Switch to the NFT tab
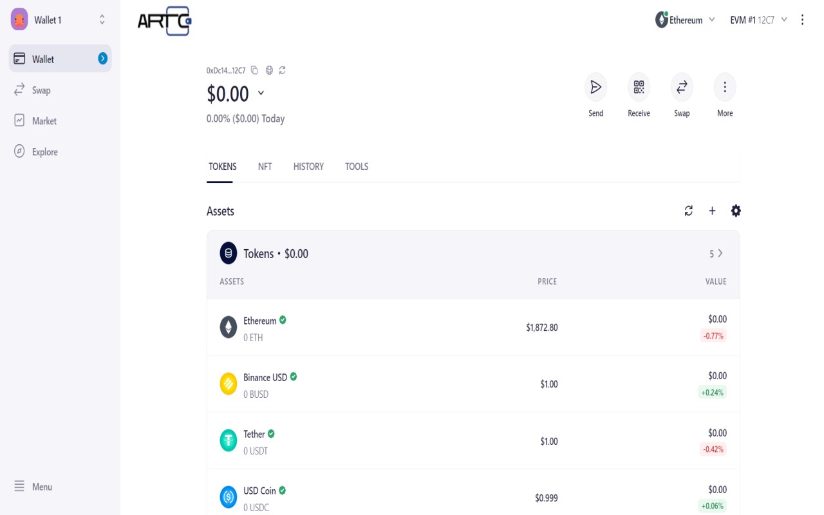824x515 pixels. click(x=265, y=167)
